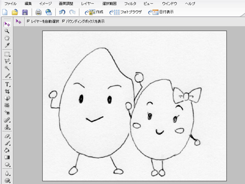The height and width of the screenshot is (184, 245).
Task: Save with the floppy disk icon
Action: click(x=25, y=12)
